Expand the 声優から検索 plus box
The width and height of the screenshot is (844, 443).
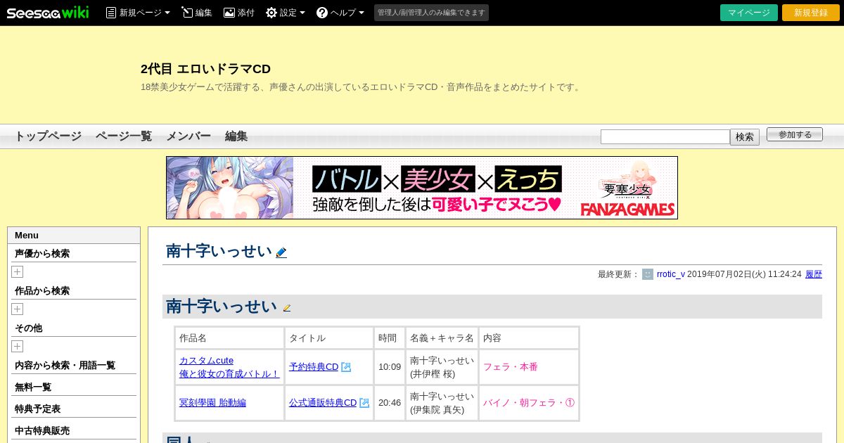18,272
